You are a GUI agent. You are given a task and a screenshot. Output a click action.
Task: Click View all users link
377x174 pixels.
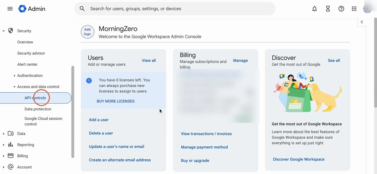(149, 60)
